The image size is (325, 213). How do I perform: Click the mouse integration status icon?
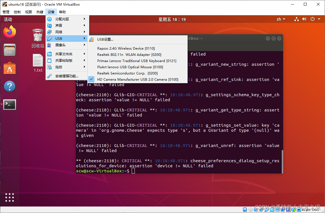point(294,210)
